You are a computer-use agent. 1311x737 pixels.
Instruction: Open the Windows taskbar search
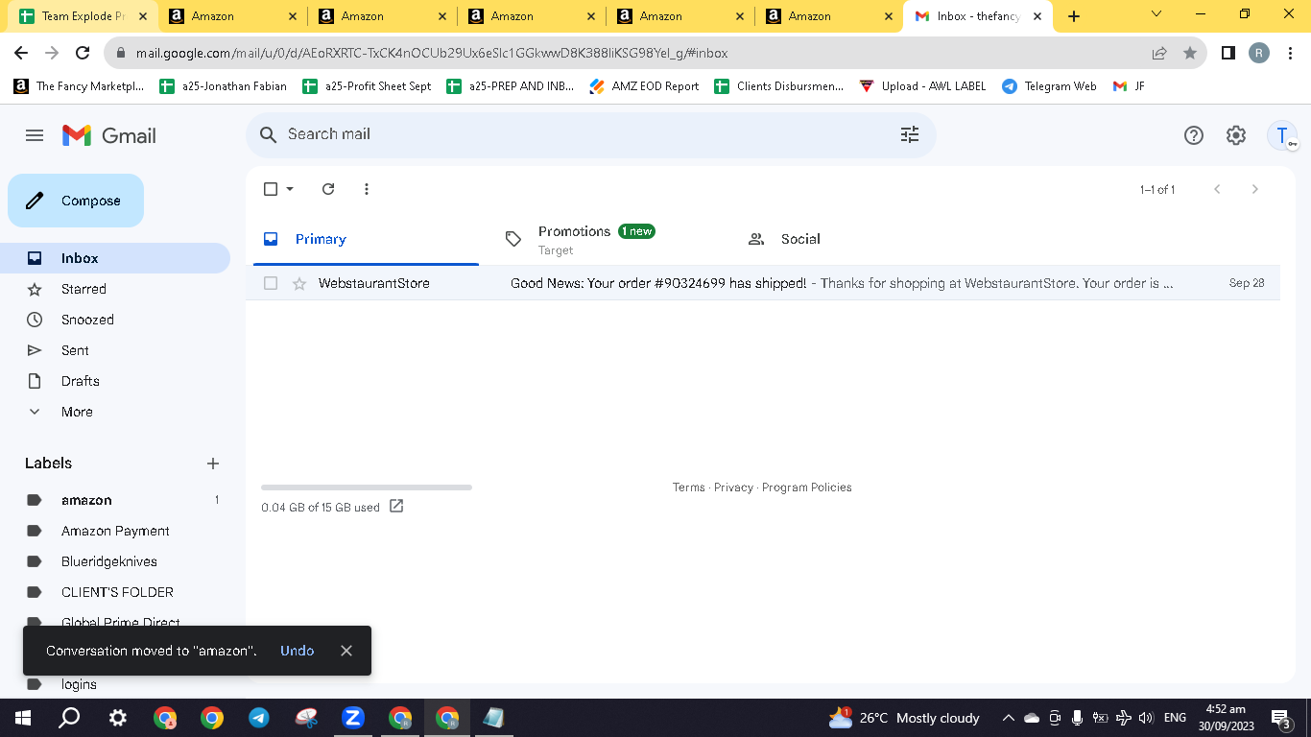click(69, 718)
